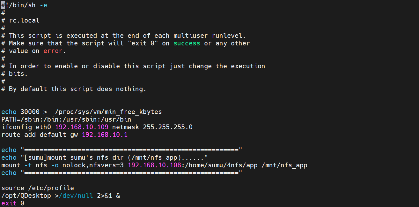Click the /dev/null redirect target
The width and height of the screenshot is (419, 207).
click(76, 196)
